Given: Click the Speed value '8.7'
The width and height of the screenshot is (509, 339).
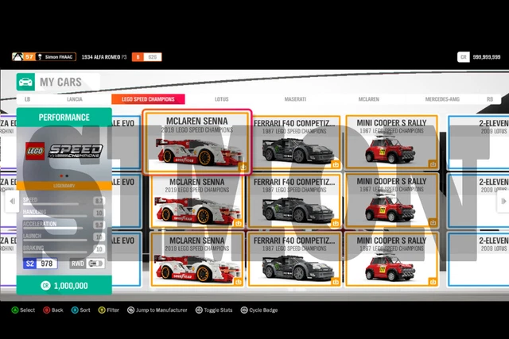Looking at the screenshot, I should (x=99, y=201).
